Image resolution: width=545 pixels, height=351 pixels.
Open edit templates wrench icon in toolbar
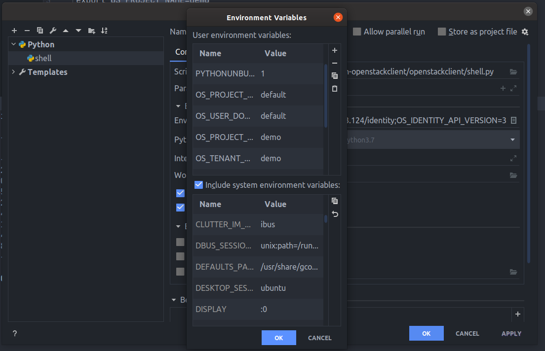[x=53, y=31]
